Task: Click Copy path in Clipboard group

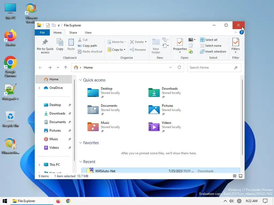Action: coord(87,46)
